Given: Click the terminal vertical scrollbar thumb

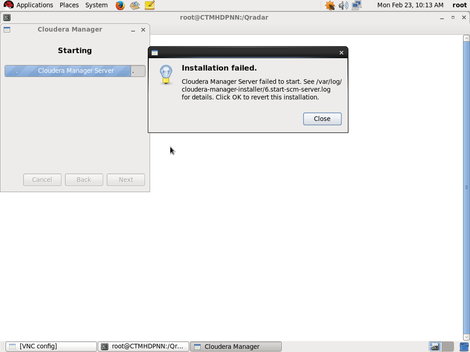Looking at the screenshot, I should click(466, 188).
